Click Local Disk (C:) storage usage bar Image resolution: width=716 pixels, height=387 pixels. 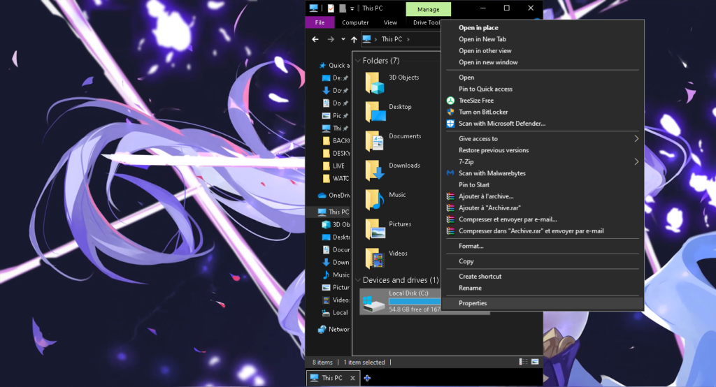tap(415, 301)
